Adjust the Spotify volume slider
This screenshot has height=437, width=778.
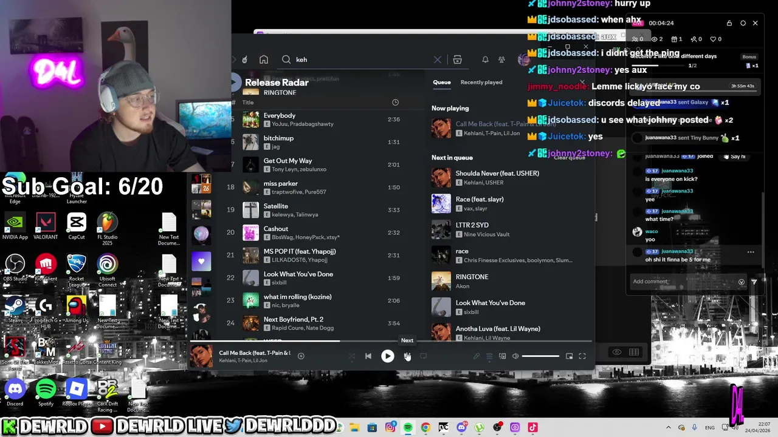540,356
